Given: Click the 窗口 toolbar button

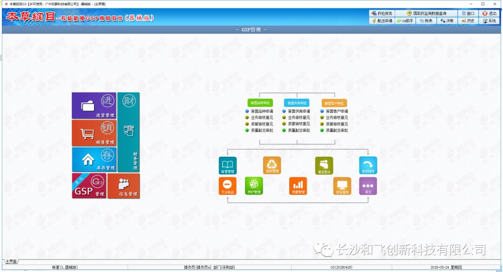Looking at the screenshot, I should [x=468, y=13].
